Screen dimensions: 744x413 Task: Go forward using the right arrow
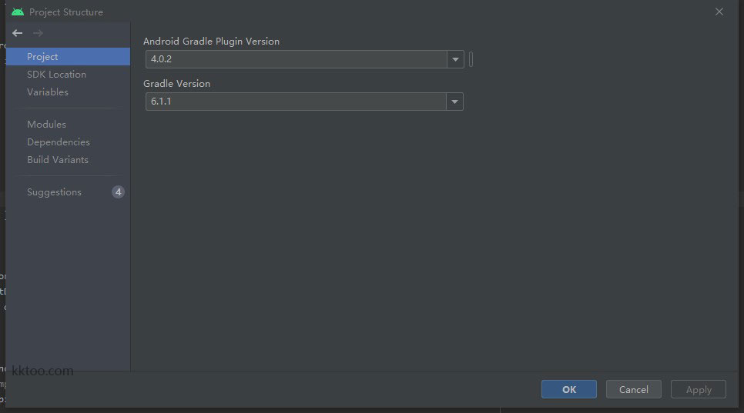(38, 33)
